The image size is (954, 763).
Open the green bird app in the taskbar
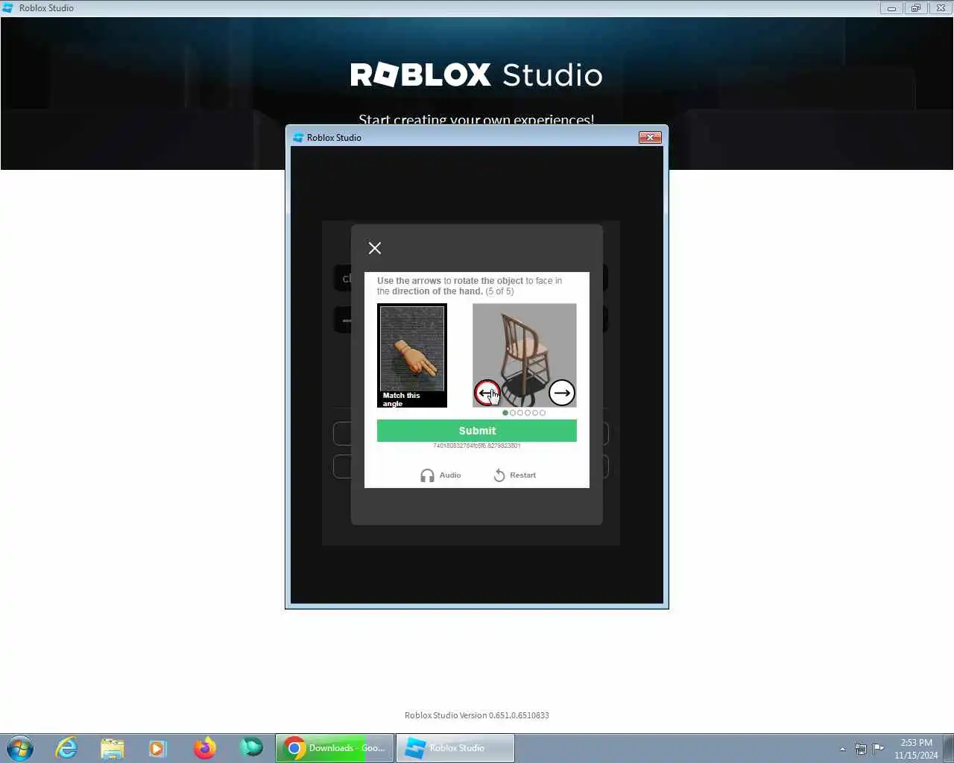pos(251,747)
